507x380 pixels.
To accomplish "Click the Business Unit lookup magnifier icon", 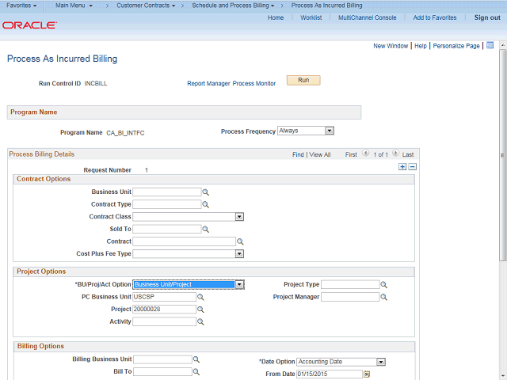I will [x=205, y=192].
